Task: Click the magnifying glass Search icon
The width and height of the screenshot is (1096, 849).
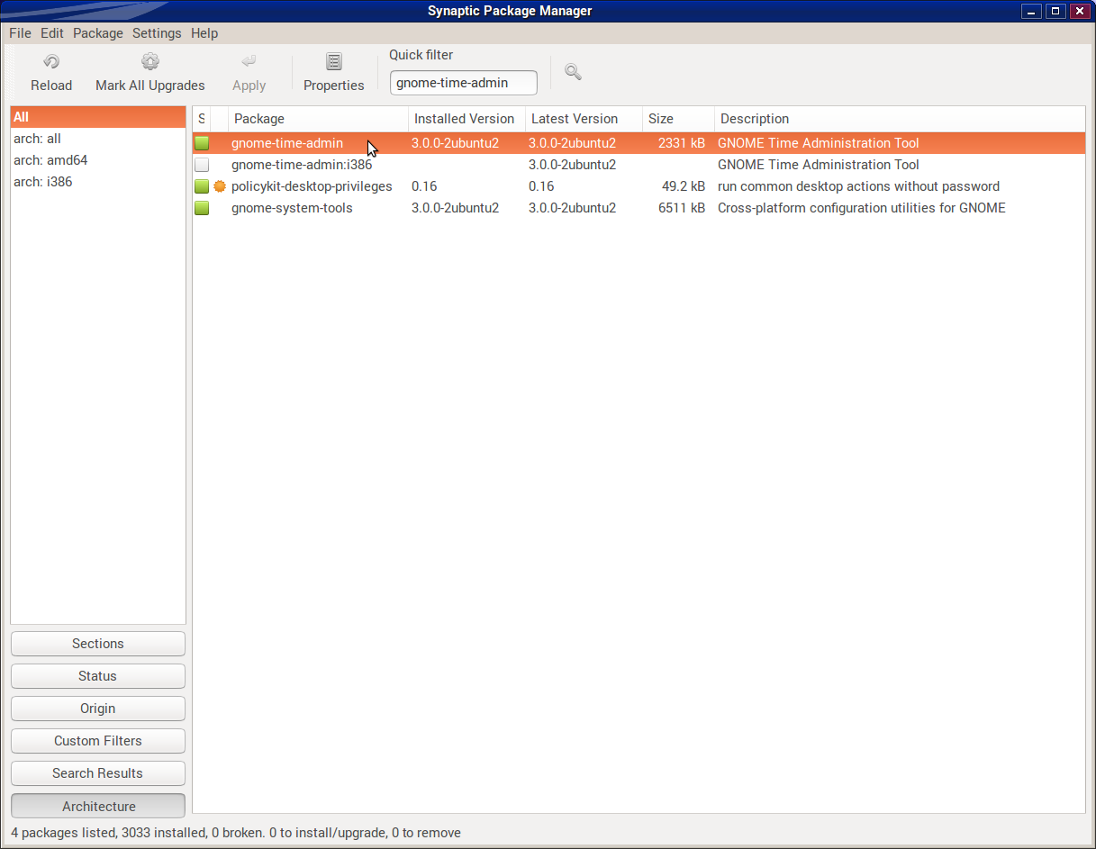Action: [573, 72]
